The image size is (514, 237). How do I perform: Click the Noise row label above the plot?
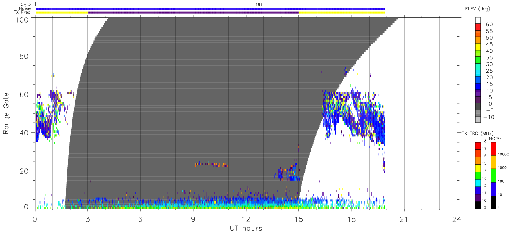pos(24,8)
